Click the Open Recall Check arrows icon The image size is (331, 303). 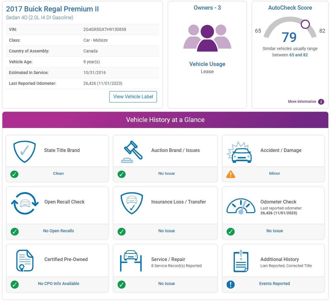coord(25,203)
